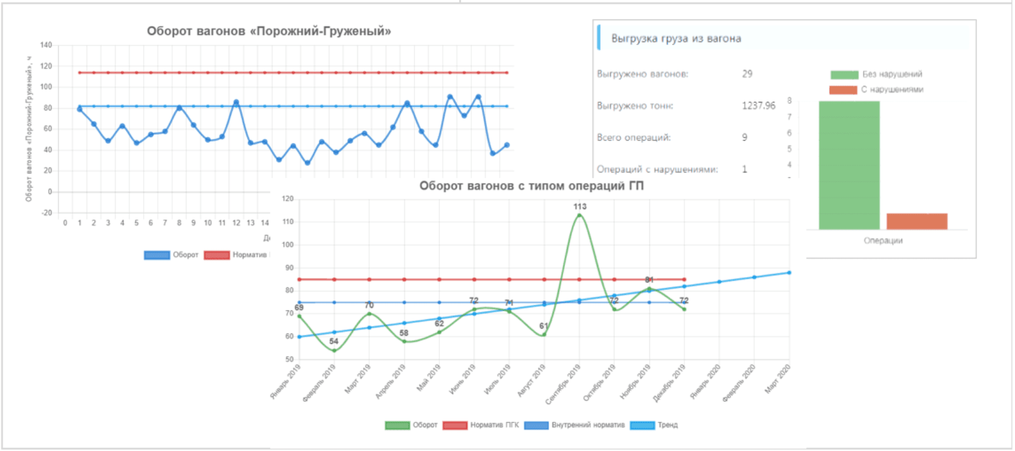Click the Операции axis label under the bars
Image resolution: width=1015 pixels, height=451 pixels.
pyautogui.click(x=883, y=240)
